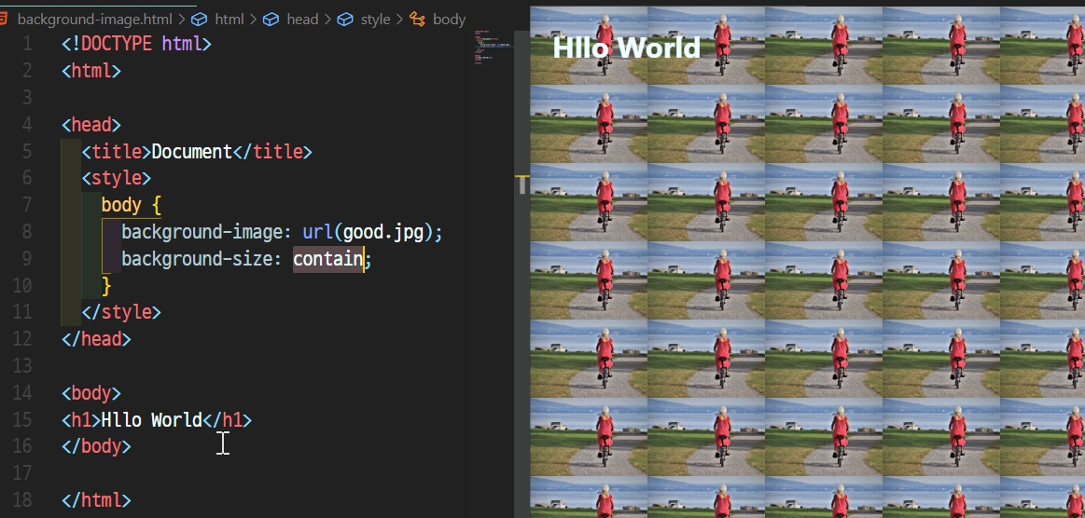Image resolution: width=1085 pixels, height=518 pixels.
Task: Select the html breadcrumb segment
Action: pos(230,20)
